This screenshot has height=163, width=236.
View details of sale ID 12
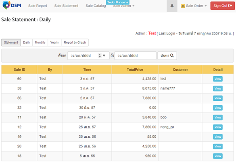[218, 127]
